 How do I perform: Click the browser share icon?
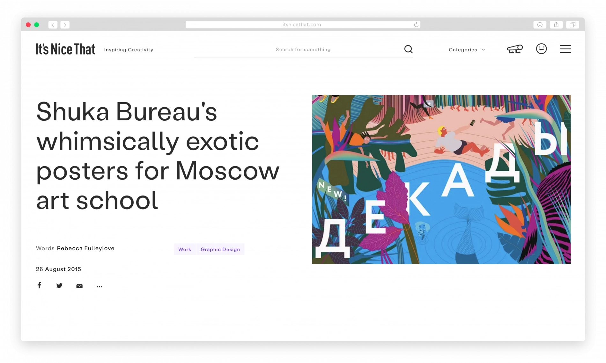pyautogui.click(x=556, y=25)
